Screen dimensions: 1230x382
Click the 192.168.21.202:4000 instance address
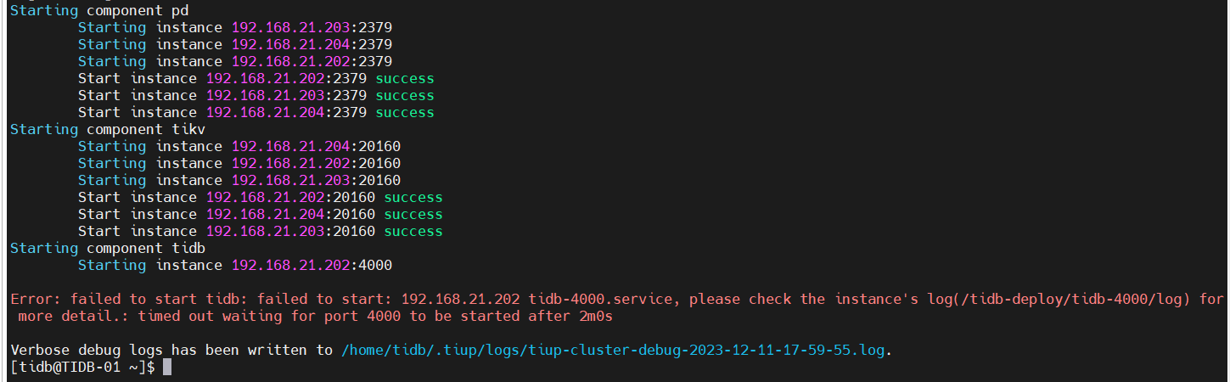pos(312,265)
